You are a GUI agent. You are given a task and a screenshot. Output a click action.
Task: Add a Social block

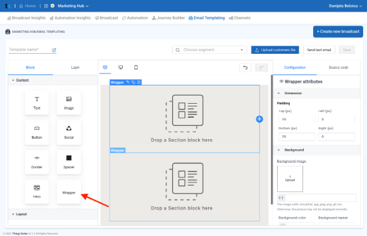pos(69,132)
